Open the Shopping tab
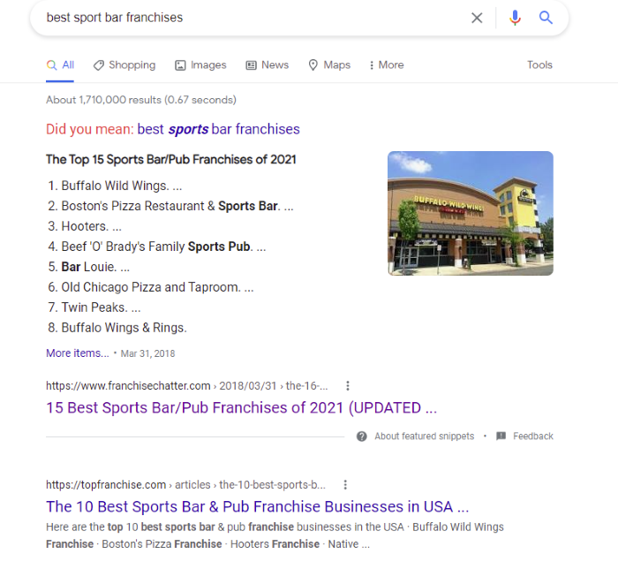 pos(124,65)
